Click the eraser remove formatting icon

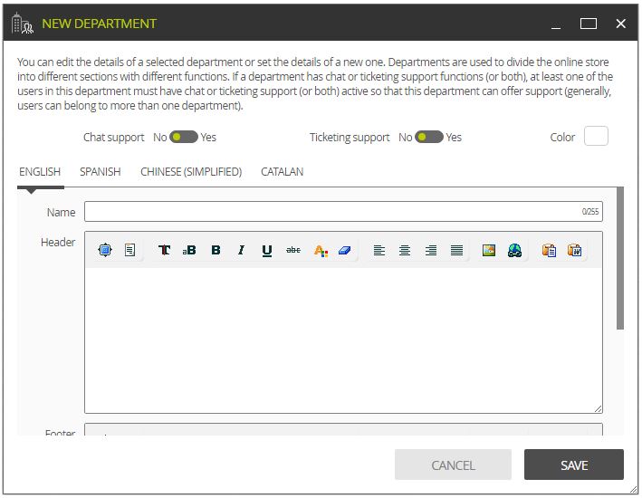[x=345, y=250]
